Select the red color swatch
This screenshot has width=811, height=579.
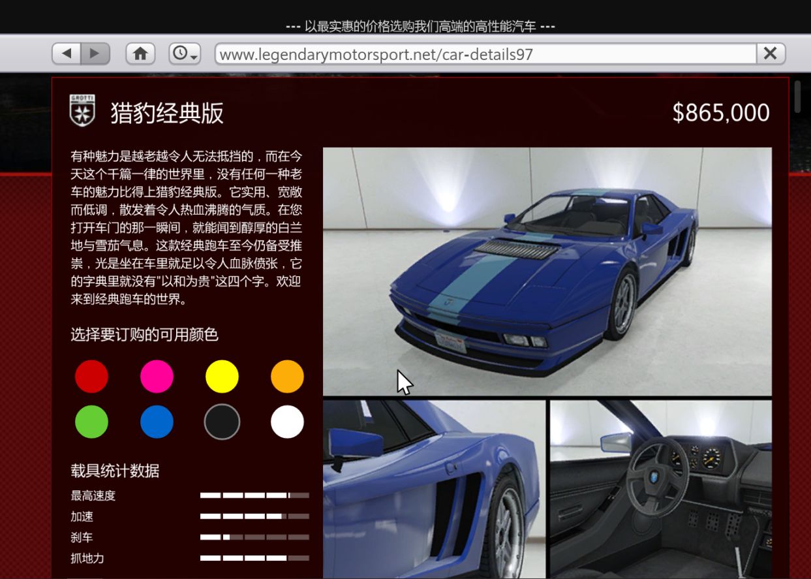pos(91,376)
